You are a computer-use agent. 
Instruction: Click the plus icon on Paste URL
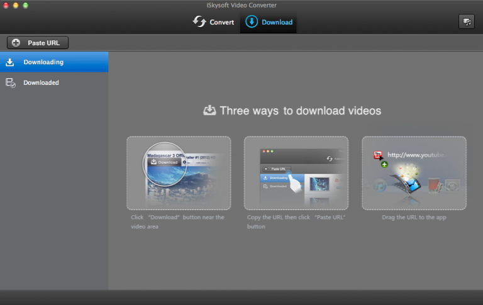16,43
